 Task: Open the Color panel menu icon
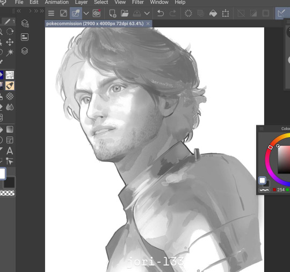(262, 128)
